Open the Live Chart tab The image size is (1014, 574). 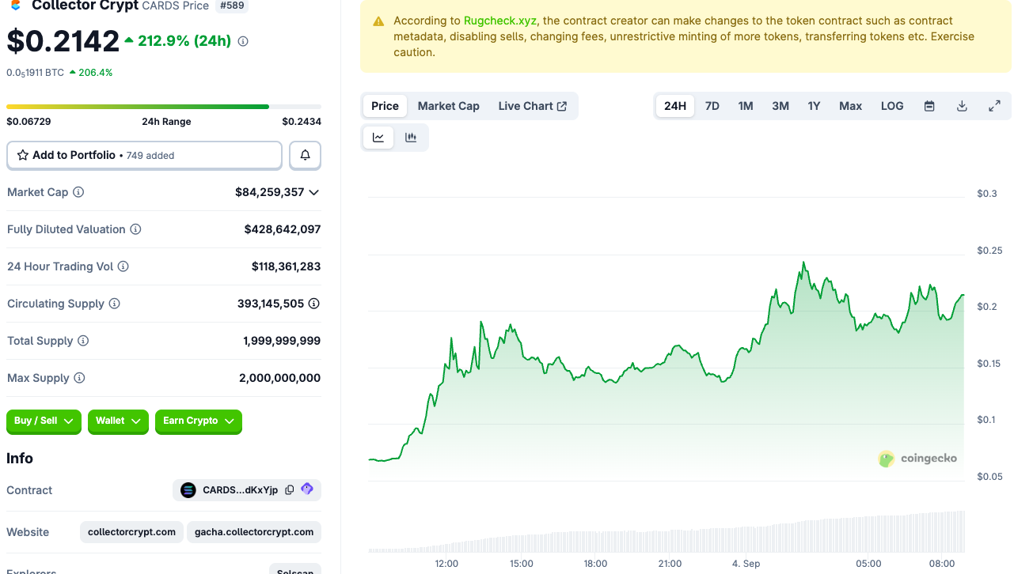(532, 106)
